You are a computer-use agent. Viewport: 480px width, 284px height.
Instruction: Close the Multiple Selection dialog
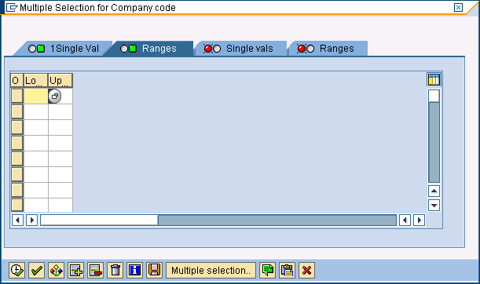[458, 7]
